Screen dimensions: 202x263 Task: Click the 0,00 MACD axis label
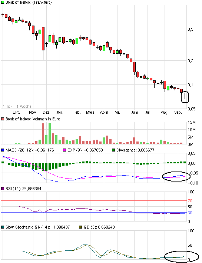(192, 163)
